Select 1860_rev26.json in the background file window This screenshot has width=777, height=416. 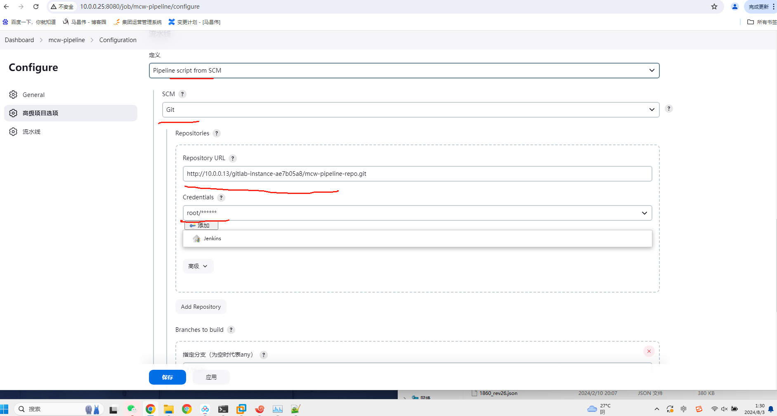(x=498, y=393)
